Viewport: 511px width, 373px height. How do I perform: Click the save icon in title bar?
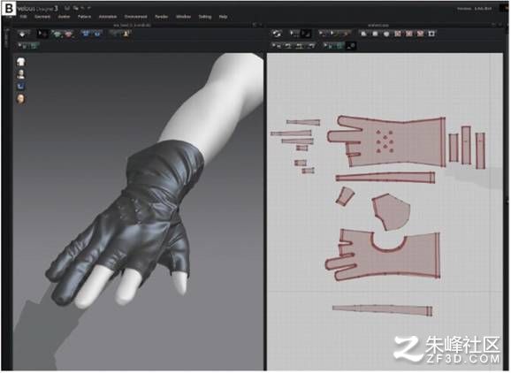[67, 8]
